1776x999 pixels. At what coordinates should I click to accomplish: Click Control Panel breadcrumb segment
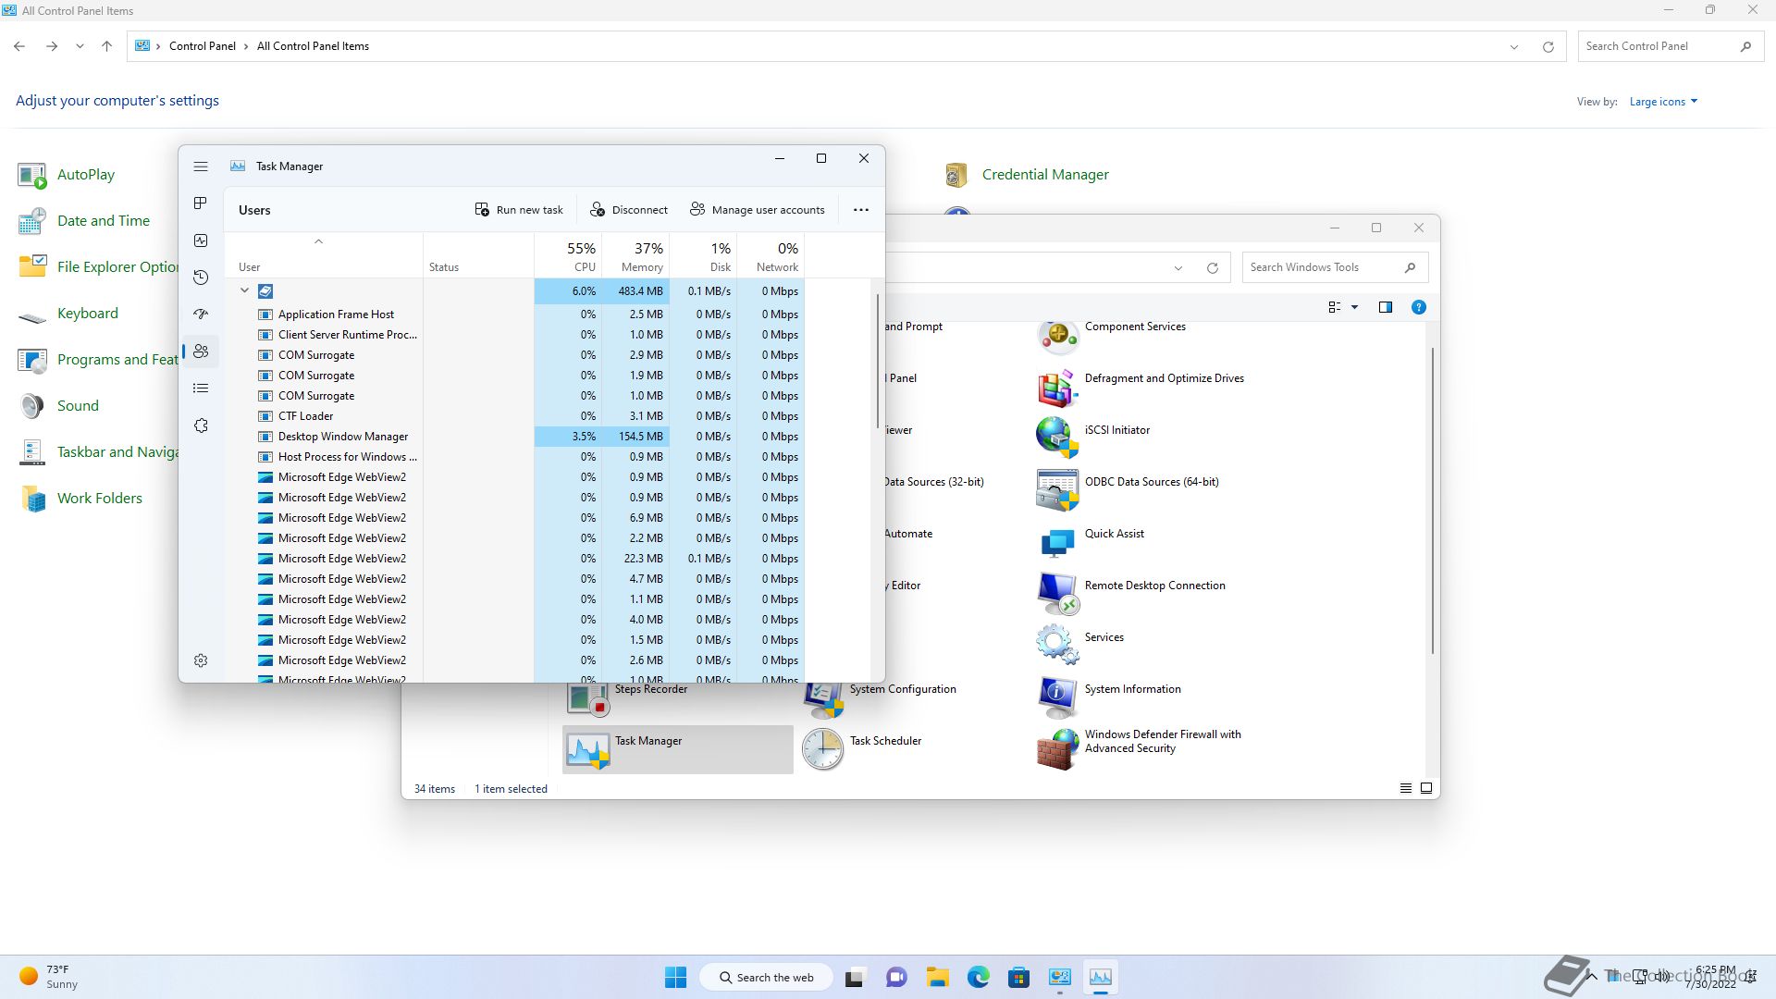[203, 46]
